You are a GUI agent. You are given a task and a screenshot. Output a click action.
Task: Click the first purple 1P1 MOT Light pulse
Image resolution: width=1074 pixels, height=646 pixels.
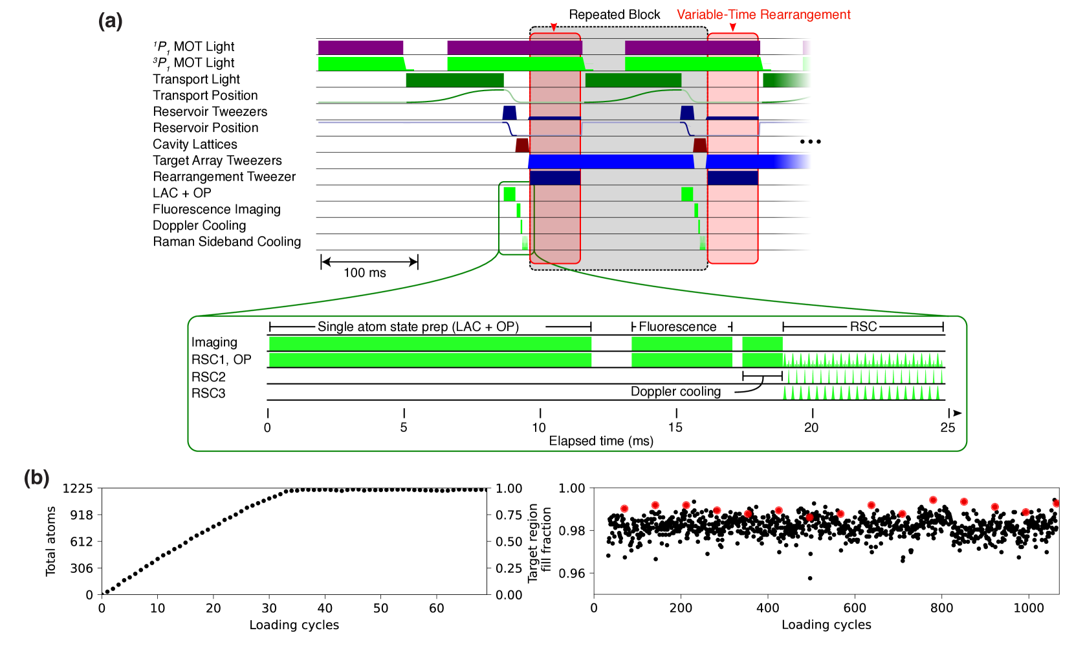click(x=360, y=47)
